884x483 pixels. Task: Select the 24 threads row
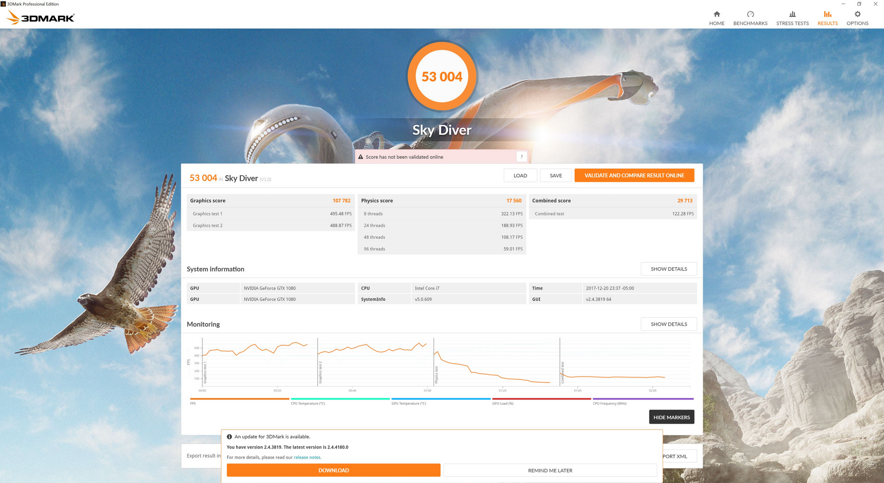coord(442,225)
